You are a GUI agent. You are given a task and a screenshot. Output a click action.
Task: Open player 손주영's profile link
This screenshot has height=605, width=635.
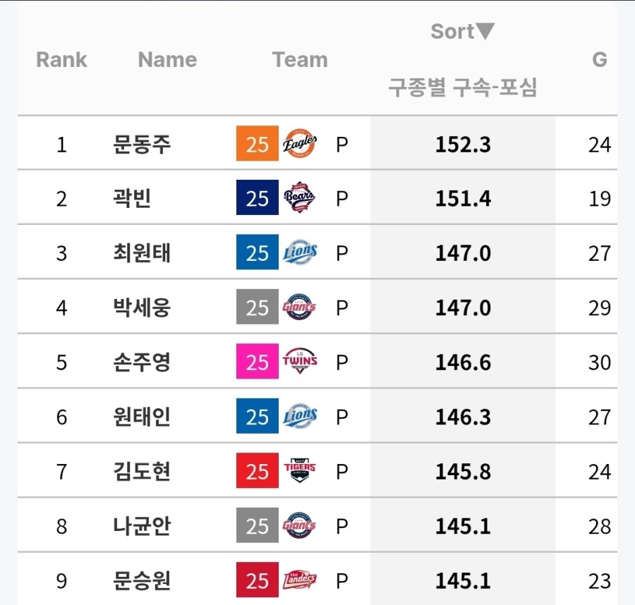pos(142,362)
